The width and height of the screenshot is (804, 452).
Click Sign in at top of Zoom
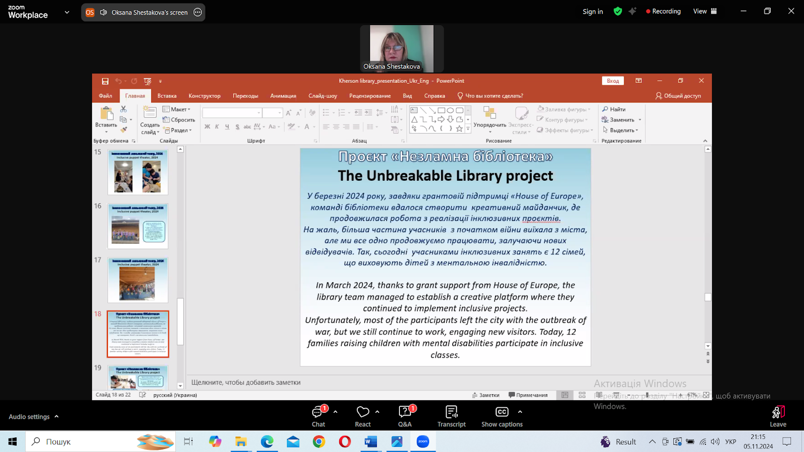[592, 12]
